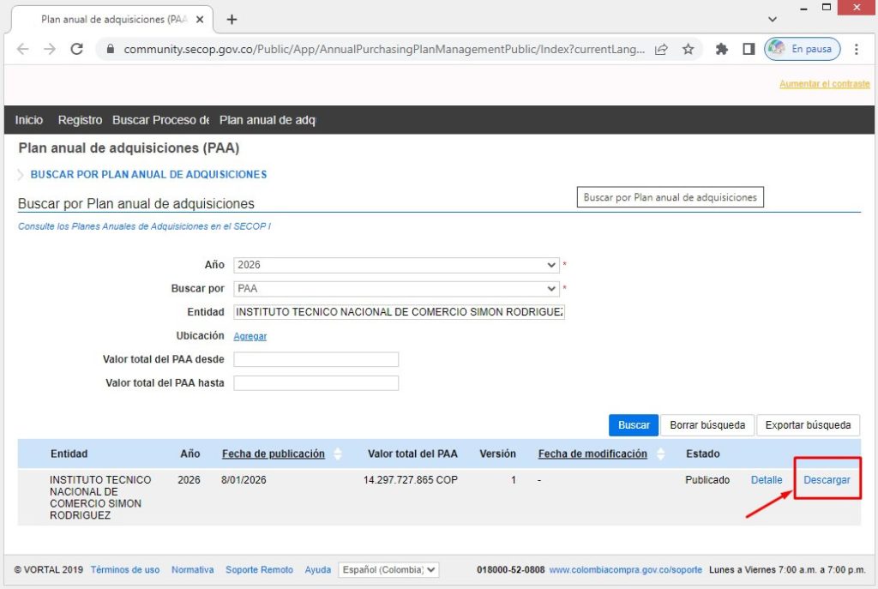The width and height of the screenshot is (878, 589).
Task: Click the share page icon
Action: click(661, 50)
